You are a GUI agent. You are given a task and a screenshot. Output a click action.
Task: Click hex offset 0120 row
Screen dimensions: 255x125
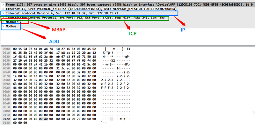pyautogui.click(x=66, y=119)
